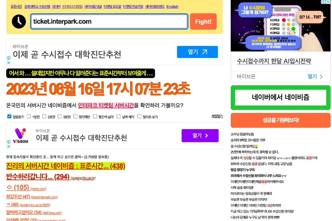
Task: Click the server URL input field
Action: 109,22
